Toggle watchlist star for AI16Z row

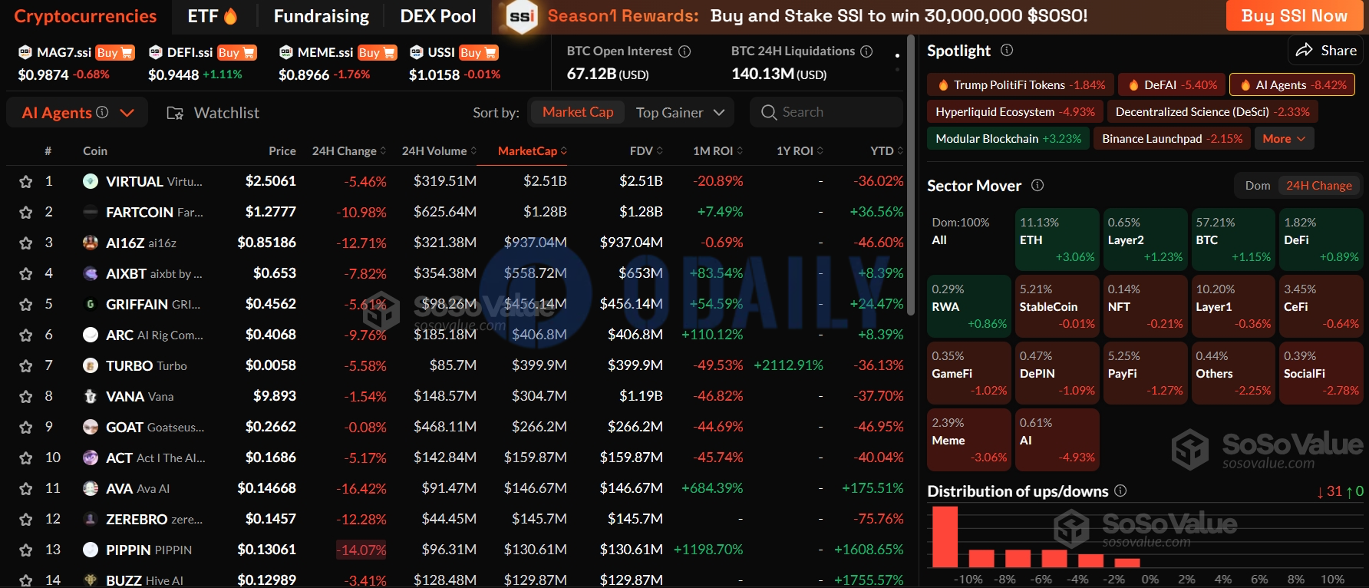25,243
